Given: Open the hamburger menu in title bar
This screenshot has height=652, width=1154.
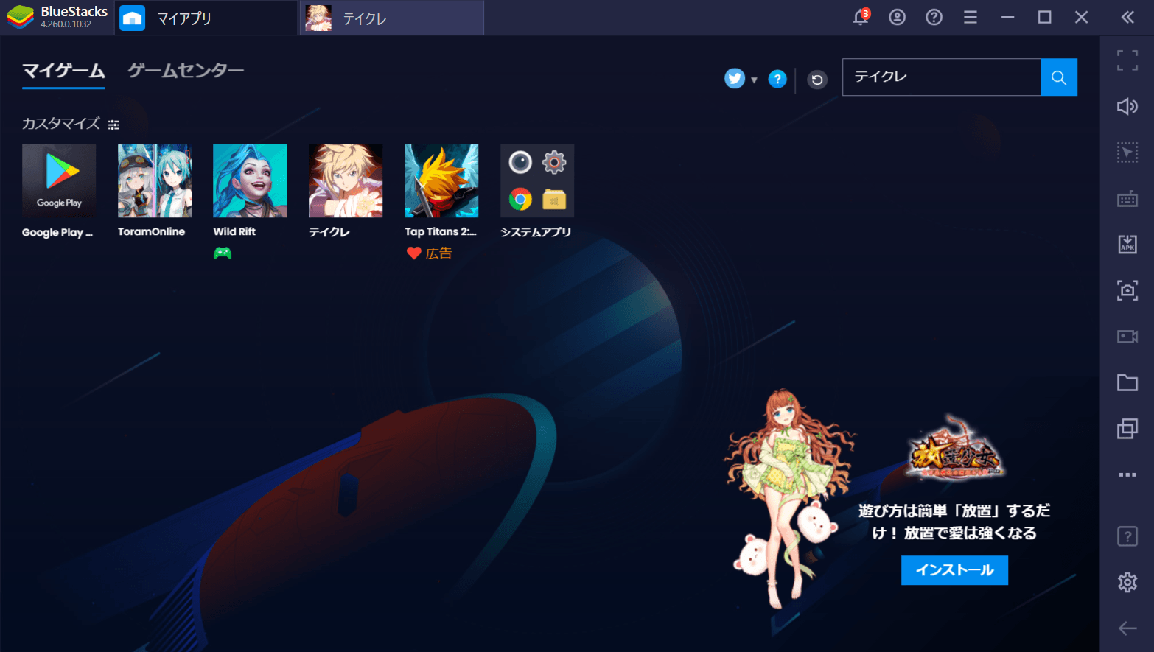Looking at the screenshot, I should click(971, 17).
